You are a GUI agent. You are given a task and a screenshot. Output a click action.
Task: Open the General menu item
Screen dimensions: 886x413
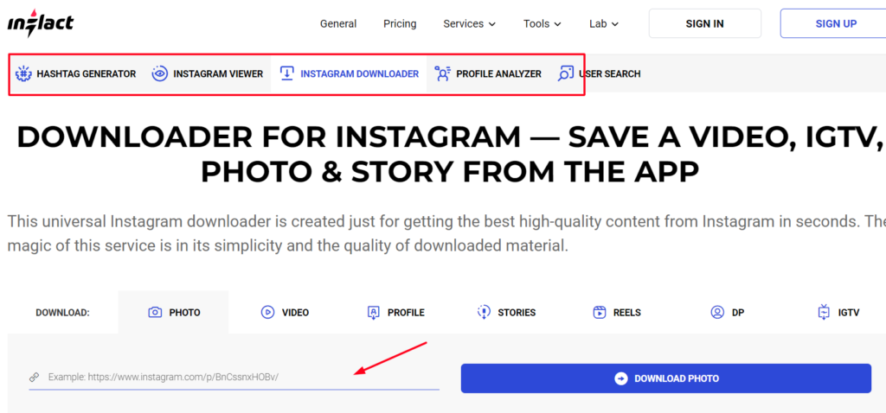(338, 24)
